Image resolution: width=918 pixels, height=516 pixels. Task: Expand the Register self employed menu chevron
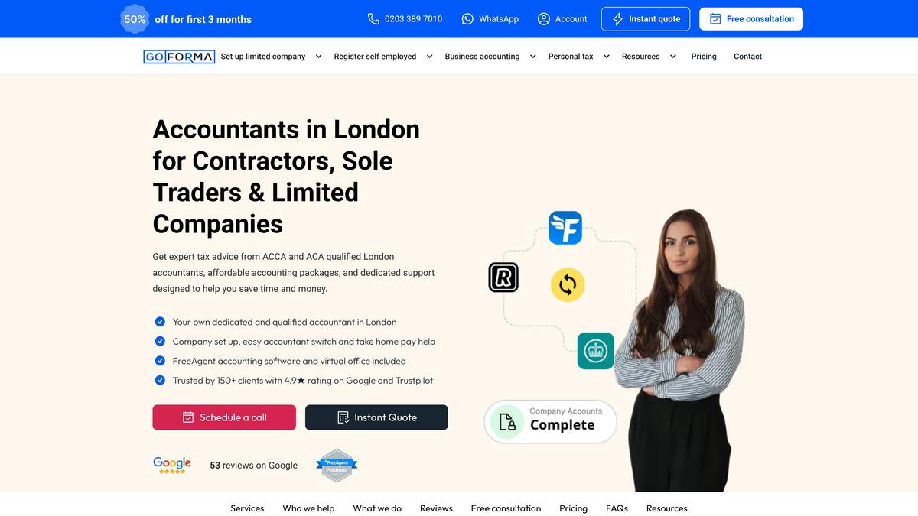(429, 57)
